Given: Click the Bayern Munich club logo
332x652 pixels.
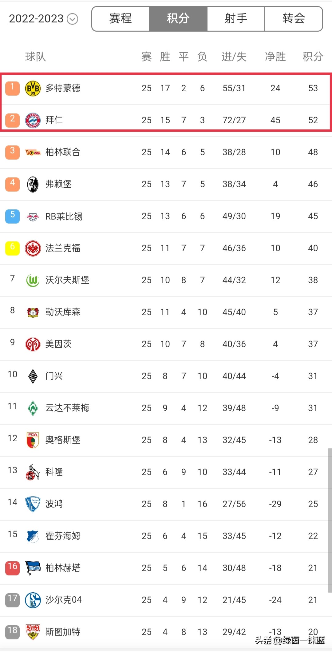Looking at the screenshot, I should (x=33, y=120).
